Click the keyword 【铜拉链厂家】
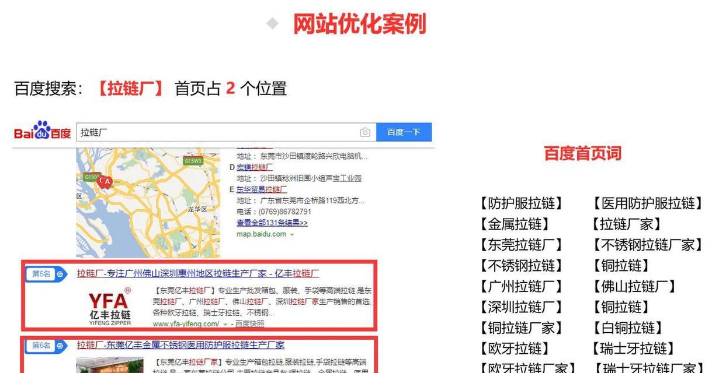The width and height of the screenshot is (719, 373). 522,328
